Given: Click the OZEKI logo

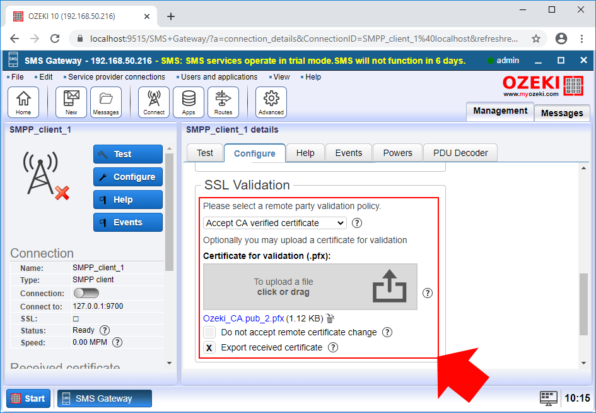Looking at the screenshot, I should [543, 86].
